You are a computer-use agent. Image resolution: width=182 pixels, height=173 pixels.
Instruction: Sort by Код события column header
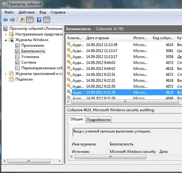(163, 38)
